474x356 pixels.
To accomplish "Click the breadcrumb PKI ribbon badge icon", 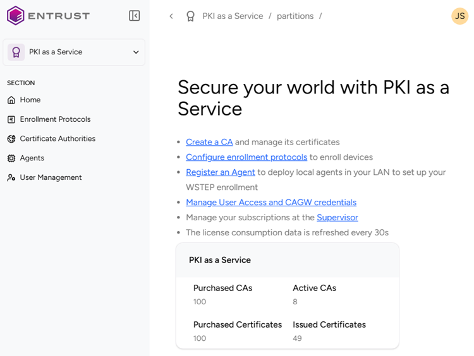I will (x=190, y=16).
